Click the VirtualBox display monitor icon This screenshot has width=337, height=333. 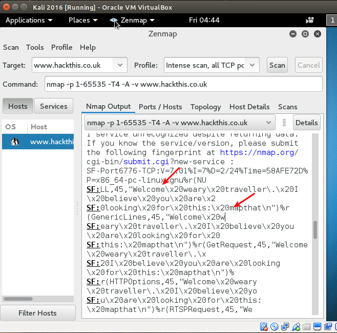pyautogui.click(x=317, y=327)
